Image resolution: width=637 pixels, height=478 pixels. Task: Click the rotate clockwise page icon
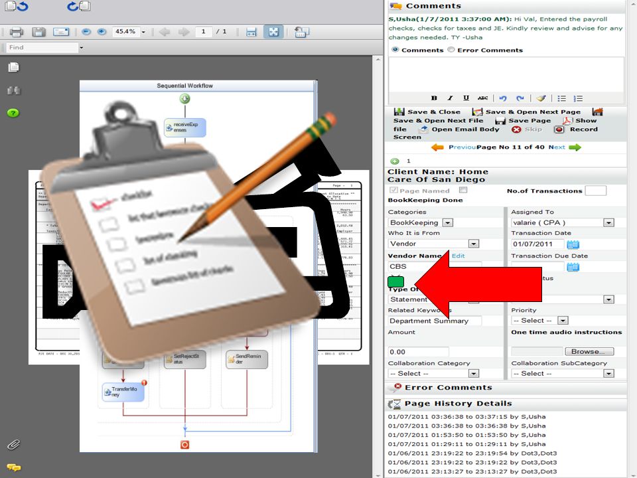pos(79,6)
